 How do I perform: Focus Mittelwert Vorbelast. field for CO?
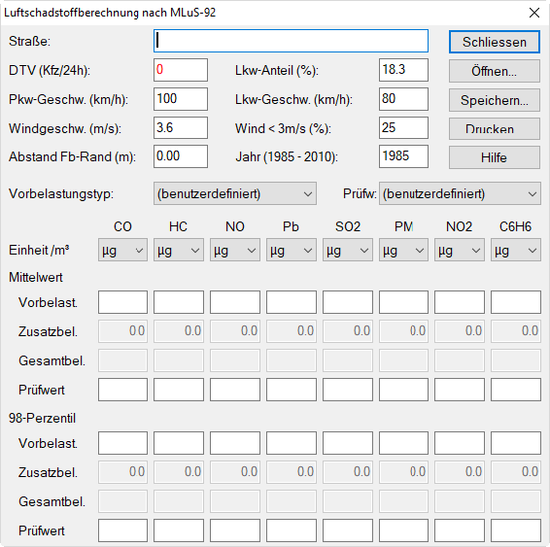[x=122, y=302]
